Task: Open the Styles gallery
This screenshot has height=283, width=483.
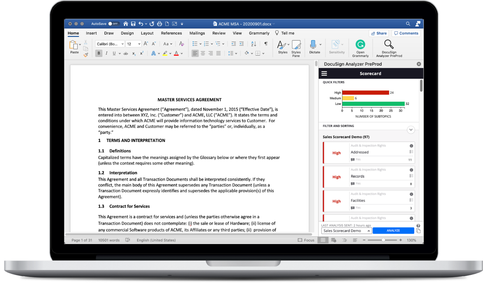Action: [283, 47]
